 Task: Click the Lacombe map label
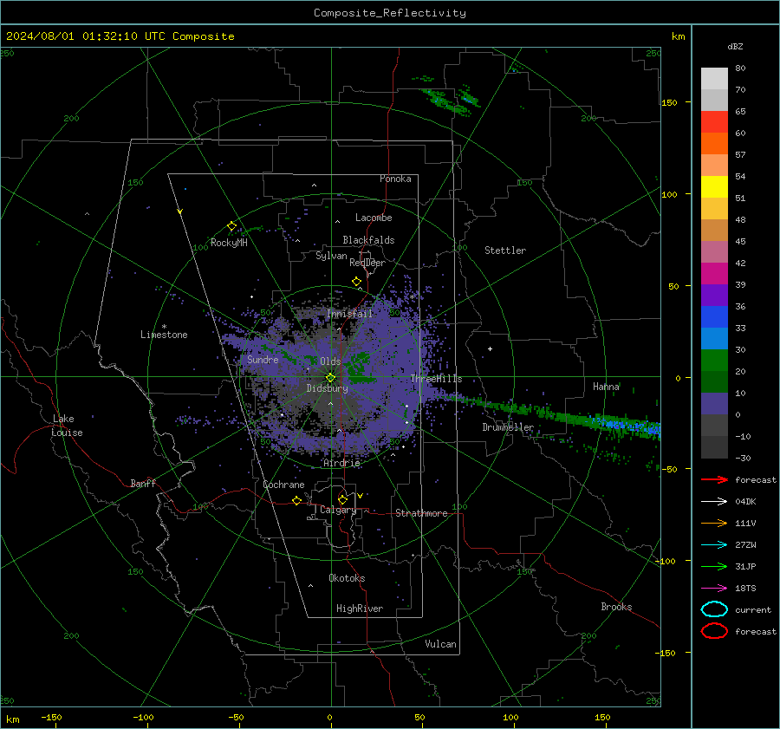(374, 218)
